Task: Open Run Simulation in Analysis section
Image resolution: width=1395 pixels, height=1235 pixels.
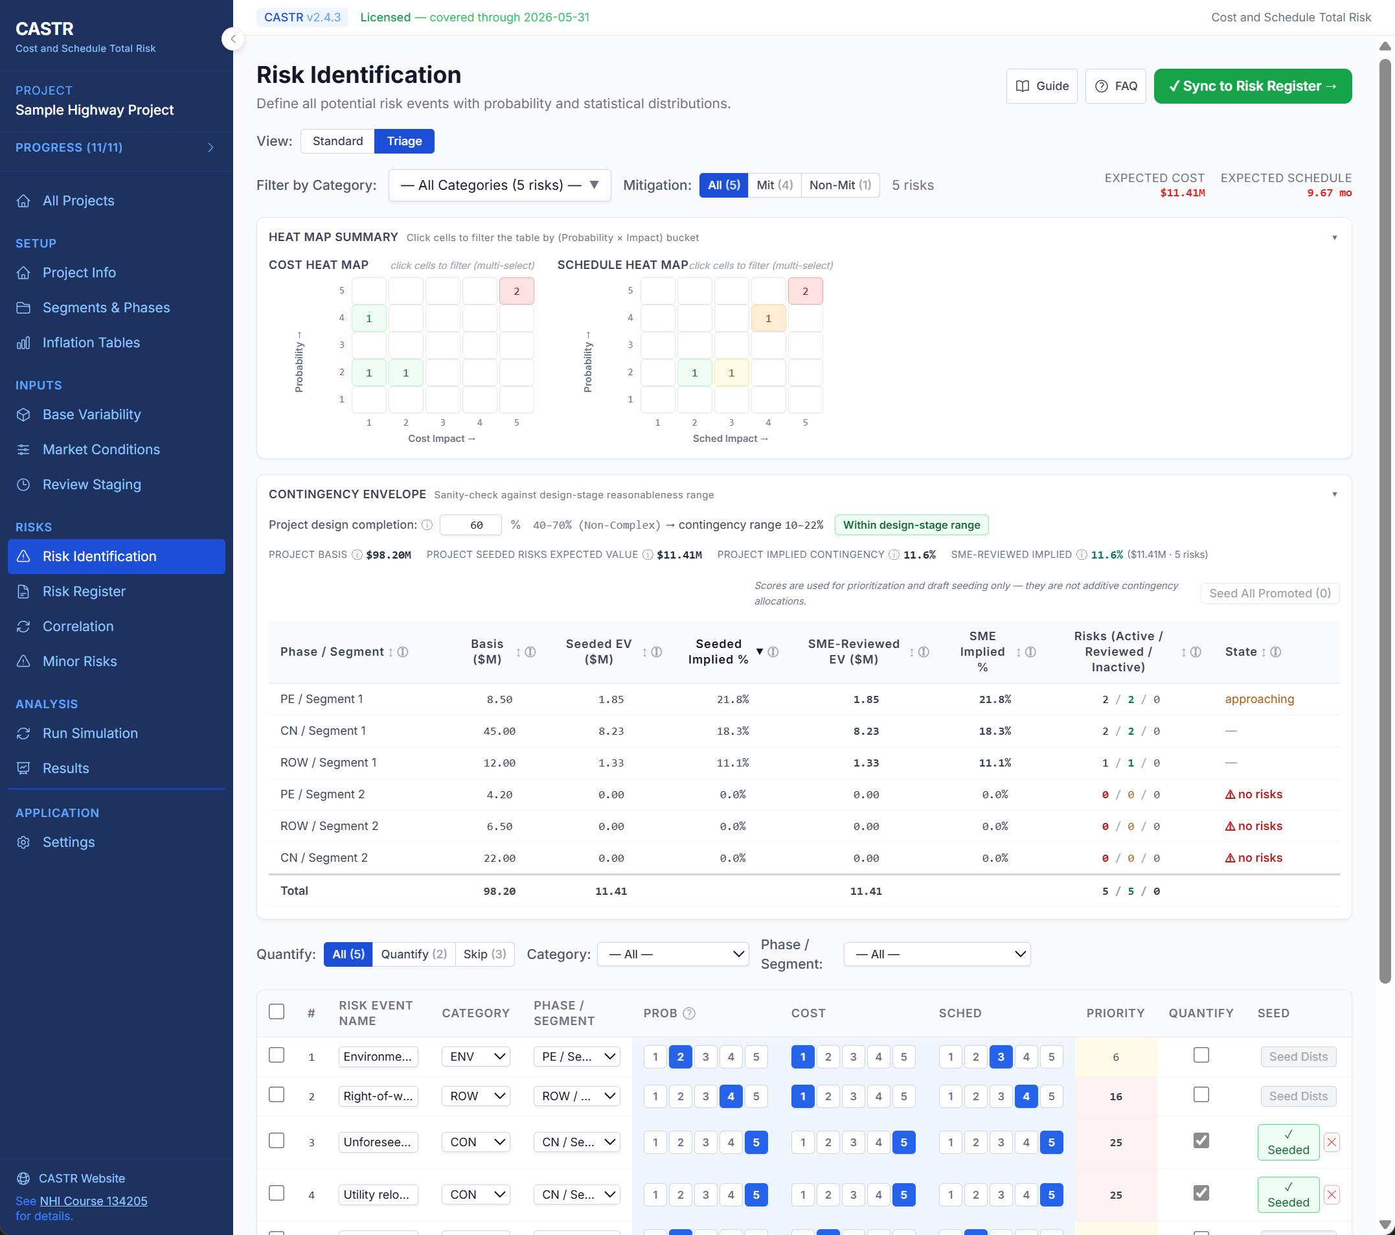Action: 89,733
